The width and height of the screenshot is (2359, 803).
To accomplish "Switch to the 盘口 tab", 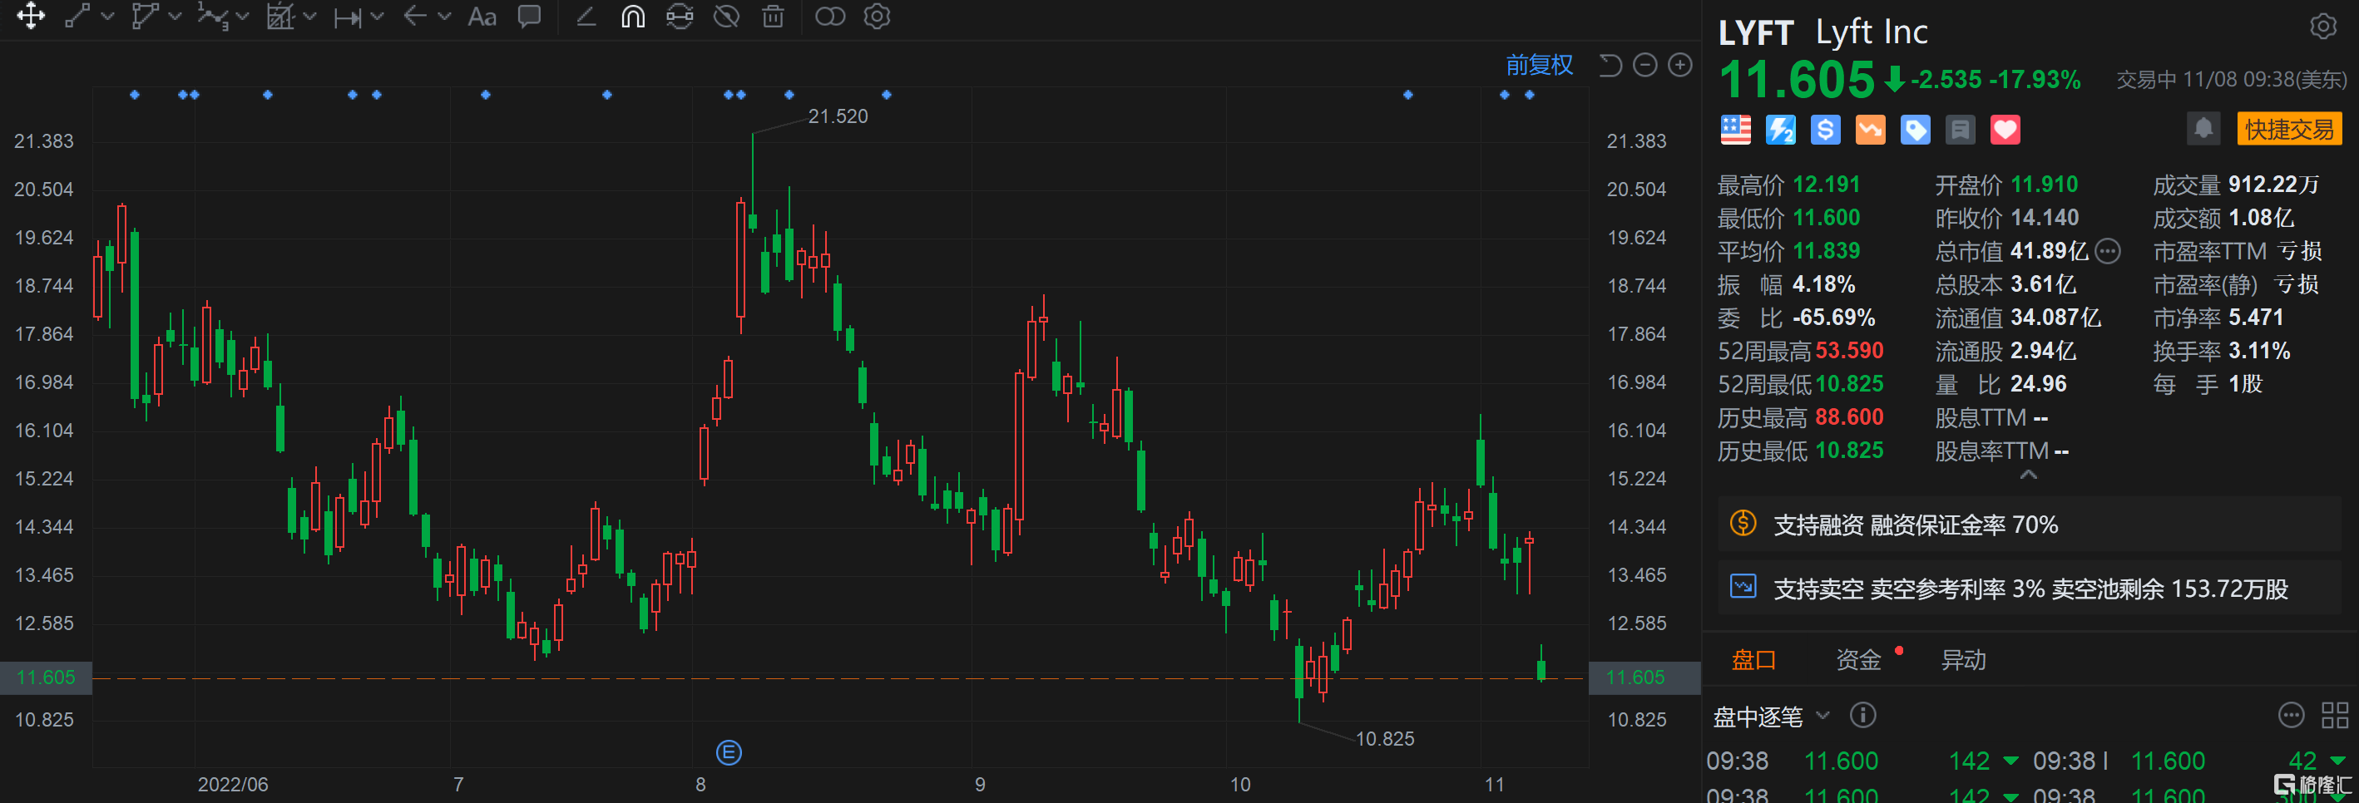I will 1753,660.
